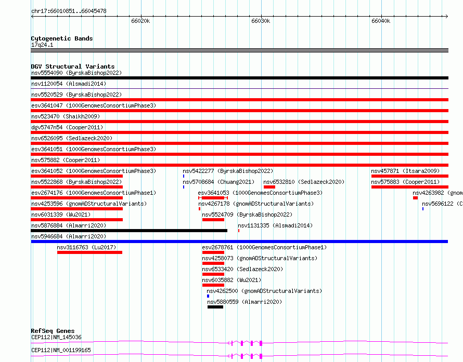This screenshot has width=463, height=362.
Task: Select nsv1131335 (Alsmadi2014) label
Action: click(275, 225)
